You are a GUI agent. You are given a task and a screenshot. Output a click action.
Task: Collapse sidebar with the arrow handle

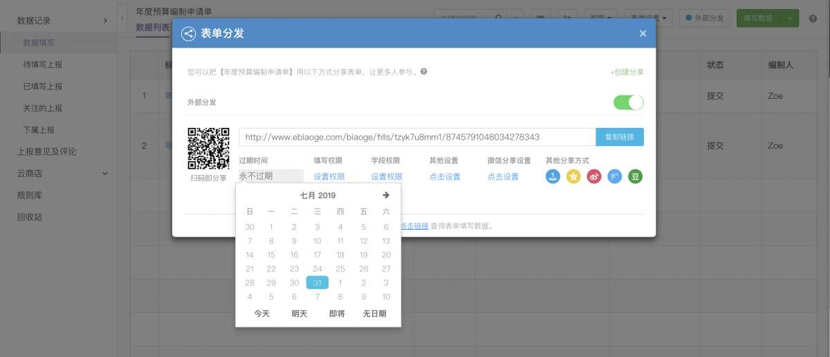pos(123,17)
